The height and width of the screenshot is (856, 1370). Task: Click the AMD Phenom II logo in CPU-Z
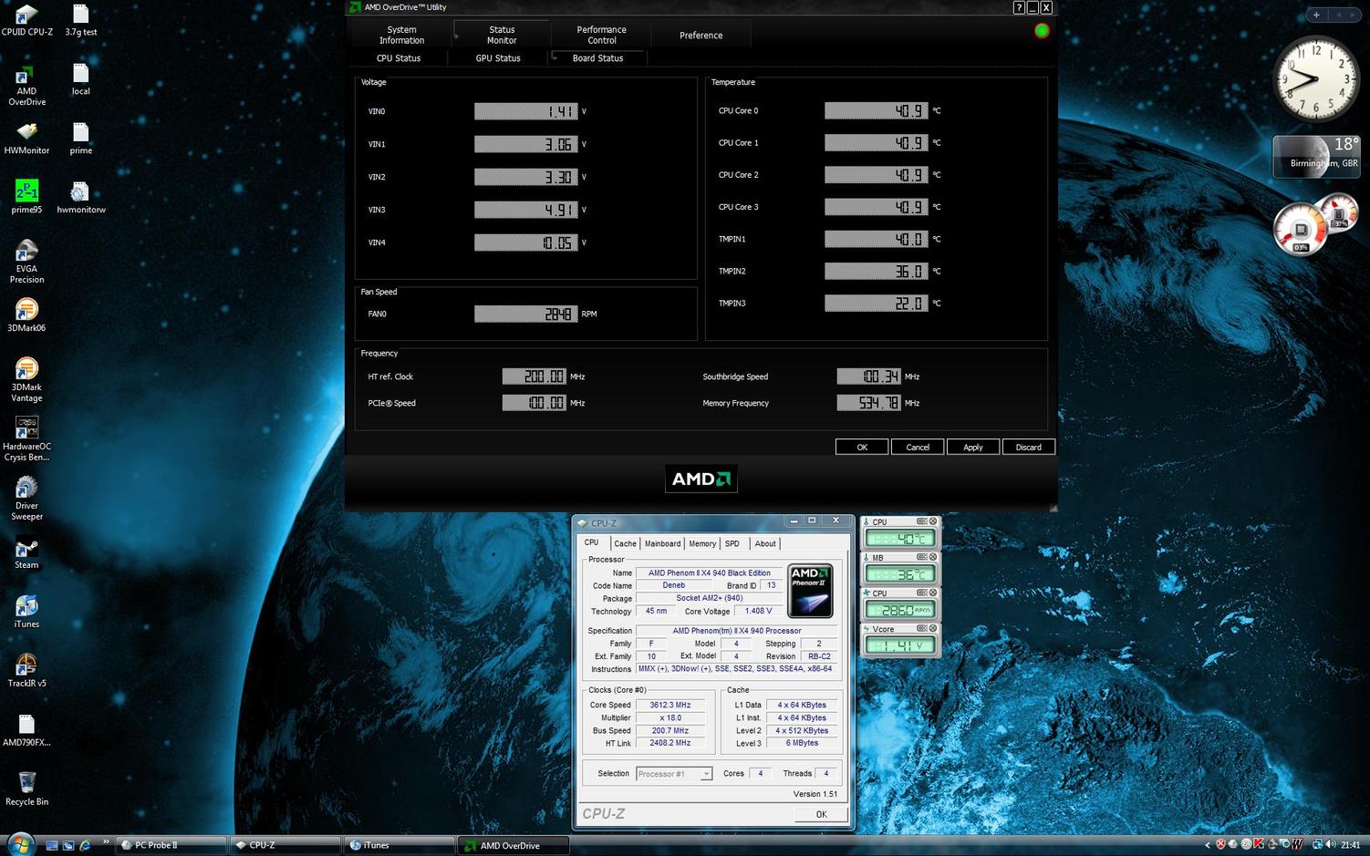point(810,591)
